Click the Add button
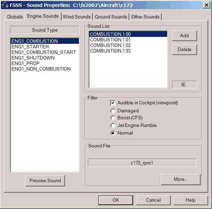Image resolution: width=212 pixels, height=209 pixels. [185, 36]
